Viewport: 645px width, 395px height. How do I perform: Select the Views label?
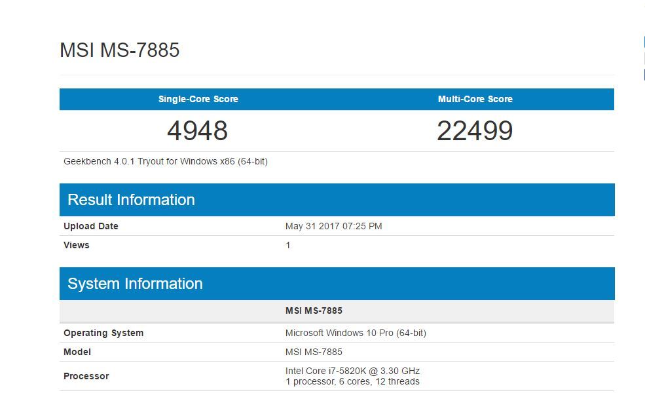77,245
